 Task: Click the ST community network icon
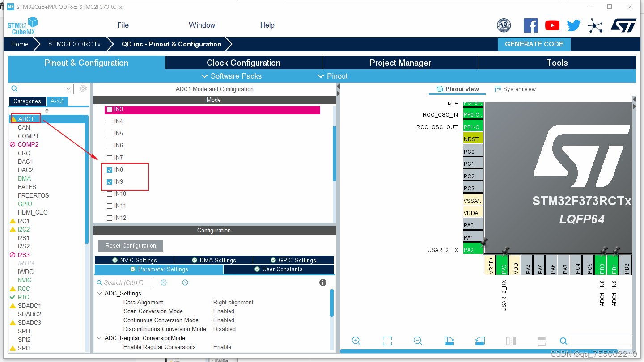coord(595,25)
